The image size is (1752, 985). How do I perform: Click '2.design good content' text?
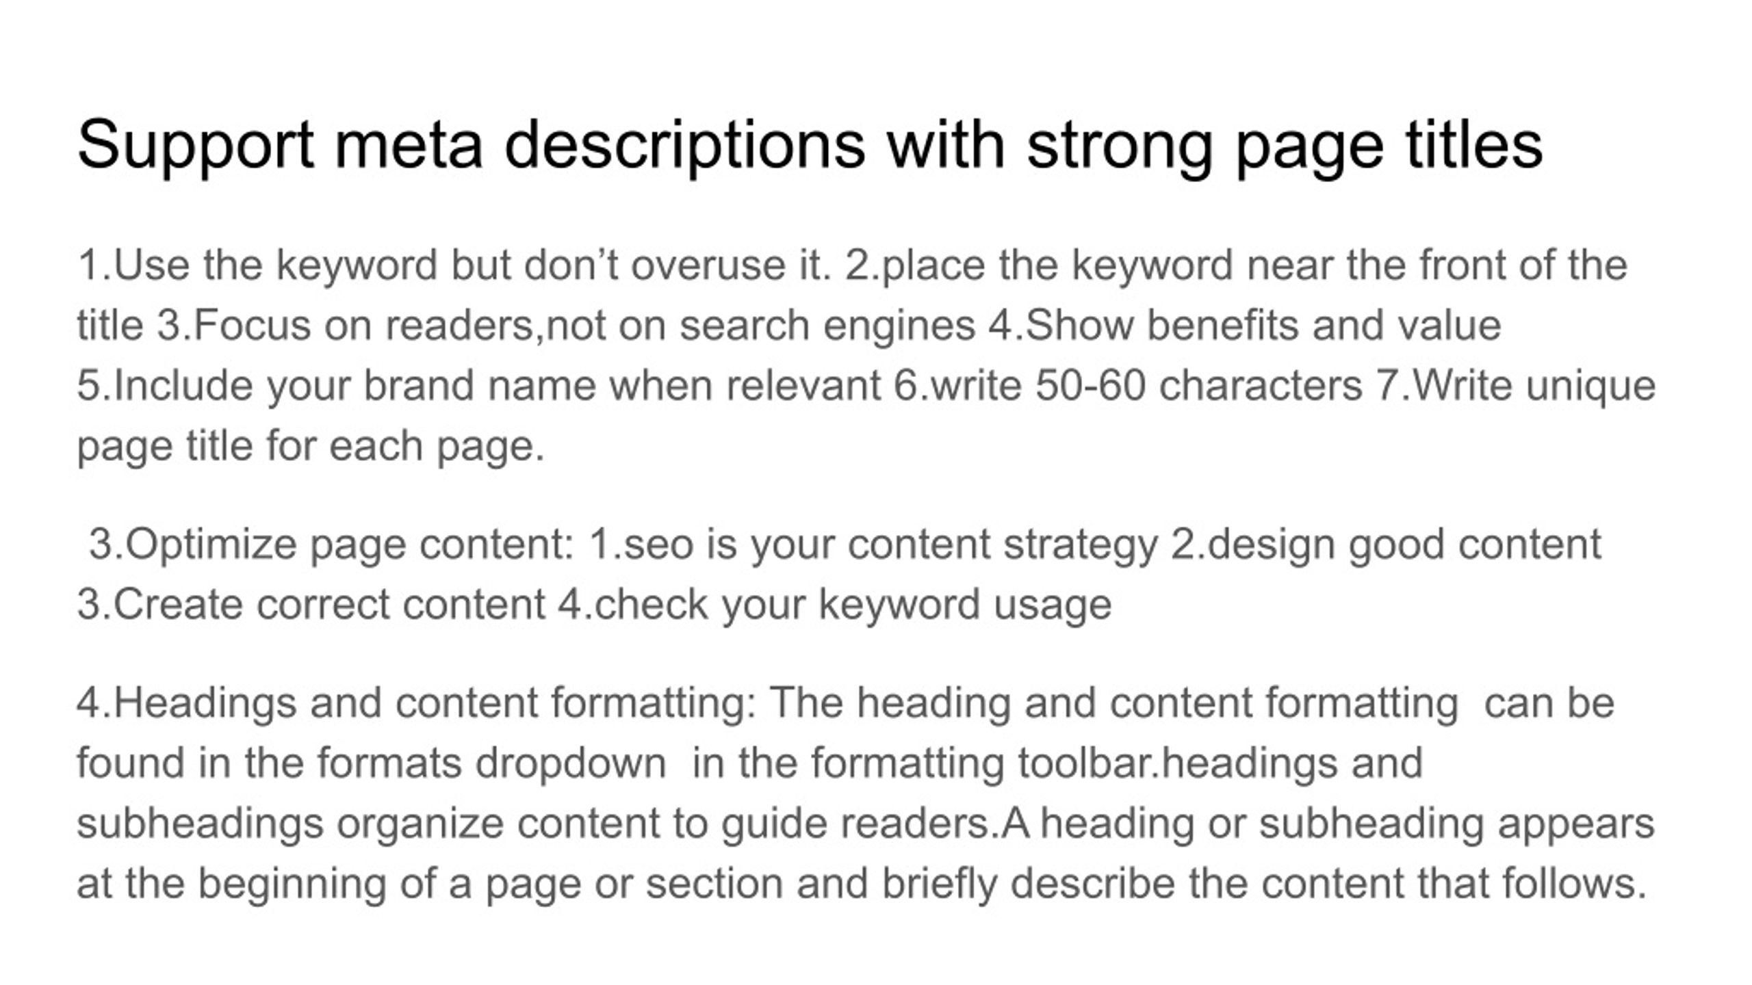click(1387, 545)
